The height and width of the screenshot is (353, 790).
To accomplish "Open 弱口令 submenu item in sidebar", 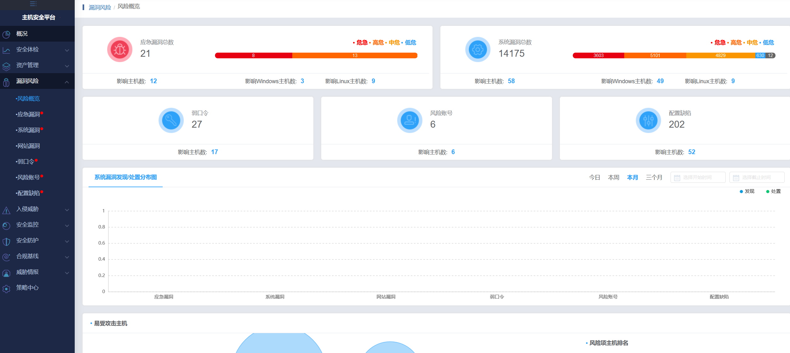I will coord(25,162).
